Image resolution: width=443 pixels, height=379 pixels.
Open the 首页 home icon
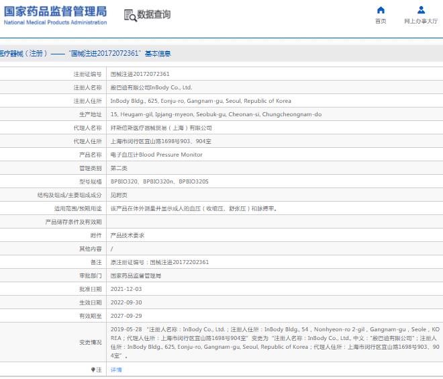point(381,10)
